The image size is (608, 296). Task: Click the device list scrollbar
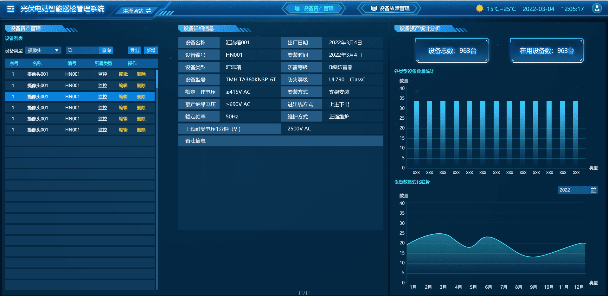tap(157, 79)
